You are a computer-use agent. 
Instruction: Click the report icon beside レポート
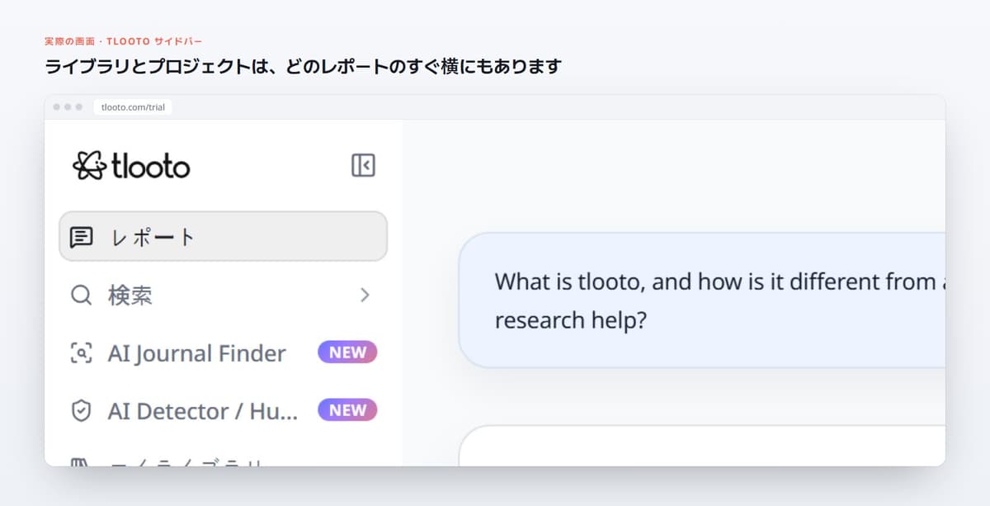[x=81, y=237]
